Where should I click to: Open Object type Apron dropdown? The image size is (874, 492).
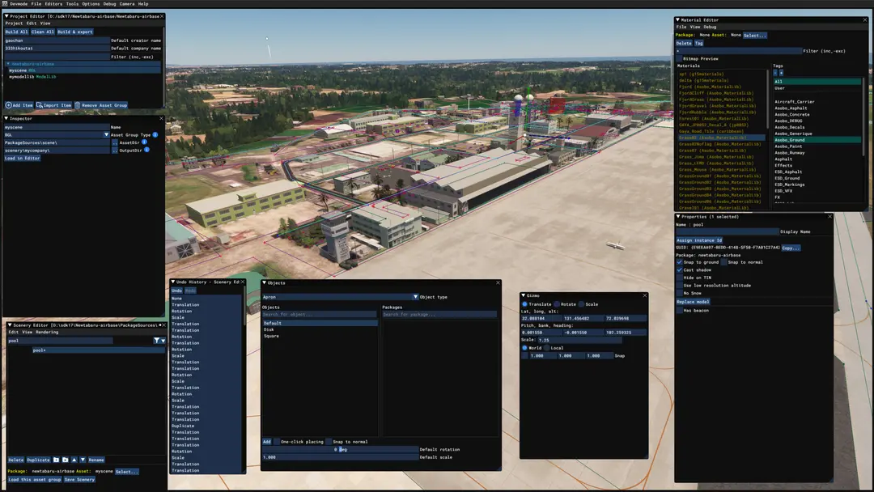click(415, 297)
